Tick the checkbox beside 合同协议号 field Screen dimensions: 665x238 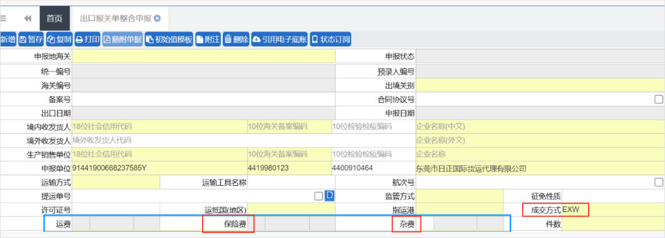pyautogui.click(x=659, y=100)
